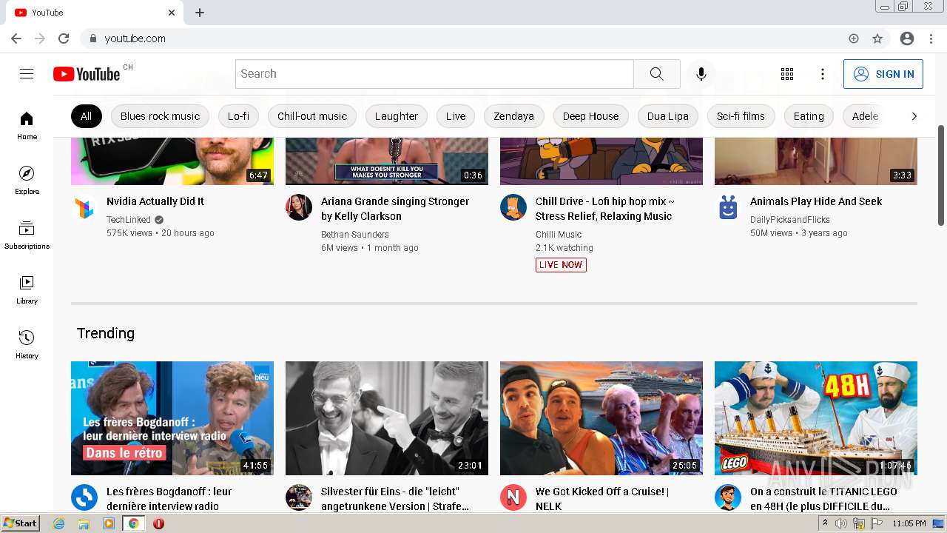Open TechLinked channel name link
Viewport: 947px width, 533px height.
129,220
